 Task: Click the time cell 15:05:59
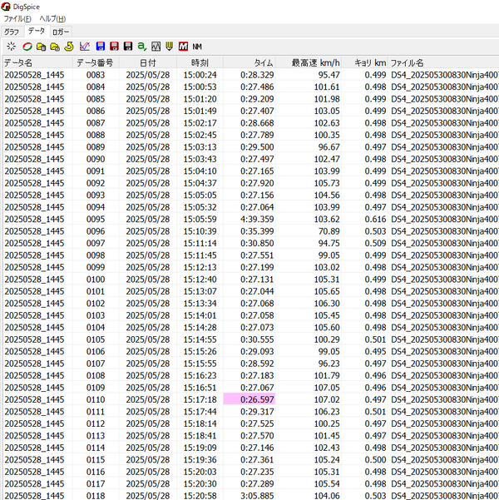point(200,219)
